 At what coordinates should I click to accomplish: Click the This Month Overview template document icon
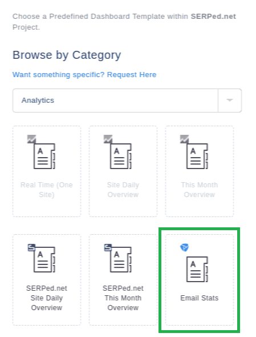click(x=197, y=156)
